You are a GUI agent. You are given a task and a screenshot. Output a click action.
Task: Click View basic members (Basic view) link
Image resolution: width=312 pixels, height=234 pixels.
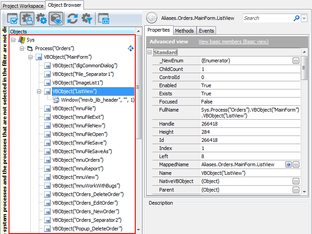(x=233, y=42)
